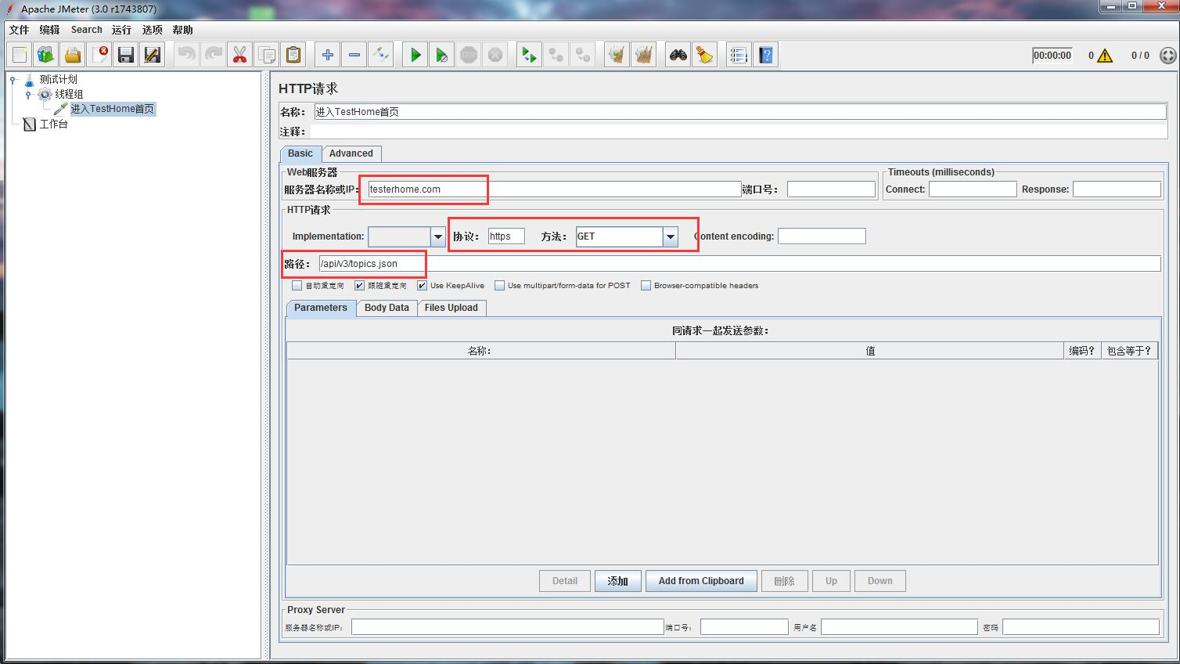Click the server name field testerhome.com
Image resolution: width=1180 pixels, height=664 pixels.
[554, 189]
